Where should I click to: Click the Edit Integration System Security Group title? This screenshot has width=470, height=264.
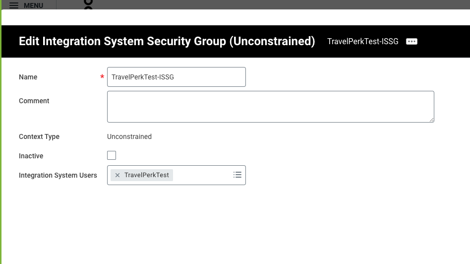coord(167,41)
